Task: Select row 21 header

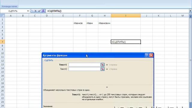Action: tap(2, 94)
